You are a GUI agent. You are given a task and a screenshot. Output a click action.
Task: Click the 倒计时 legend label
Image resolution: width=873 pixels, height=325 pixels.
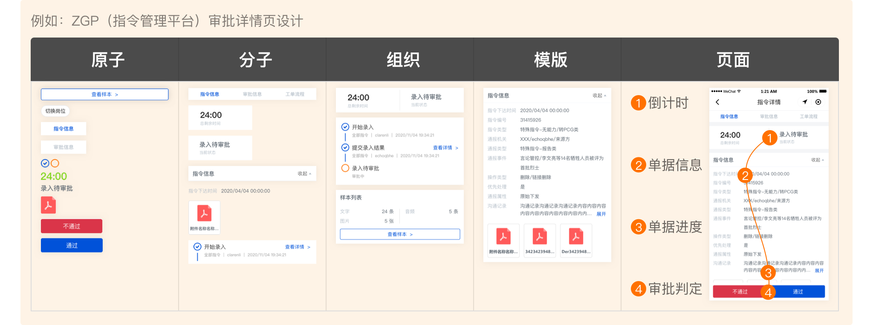pyautogui.click(x=668, y=103)
